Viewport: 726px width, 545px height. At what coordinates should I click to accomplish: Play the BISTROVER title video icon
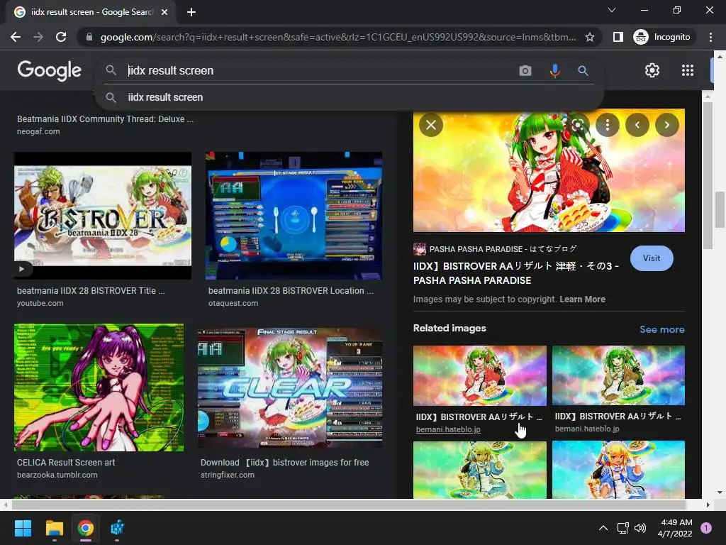point(22,269)
